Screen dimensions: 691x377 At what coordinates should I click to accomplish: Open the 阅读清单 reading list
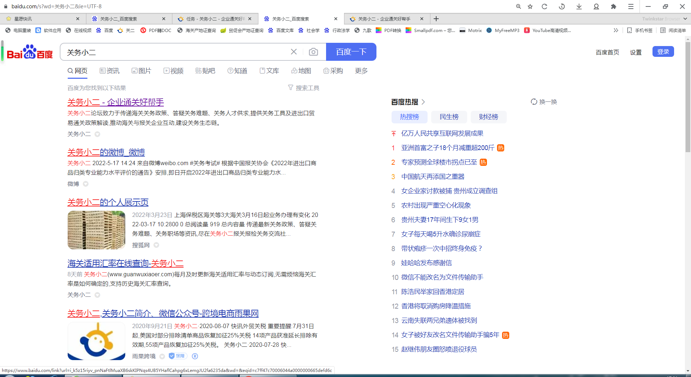(x=673, y=30)
